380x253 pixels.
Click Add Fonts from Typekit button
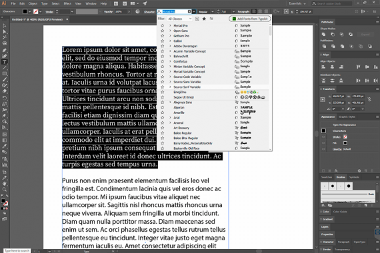pos(249,19)
